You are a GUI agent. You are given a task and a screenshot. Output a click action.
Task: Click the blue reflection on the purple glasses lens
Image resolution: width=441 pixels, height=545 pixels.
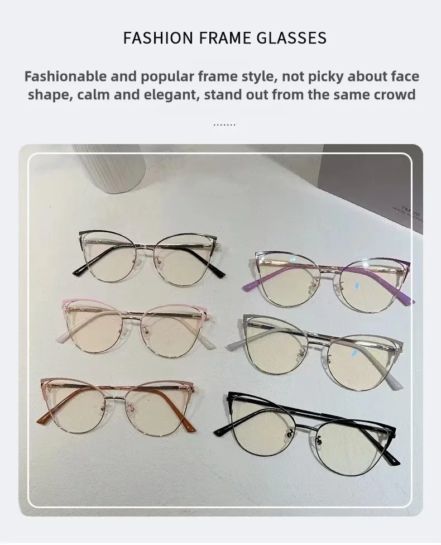357,286
